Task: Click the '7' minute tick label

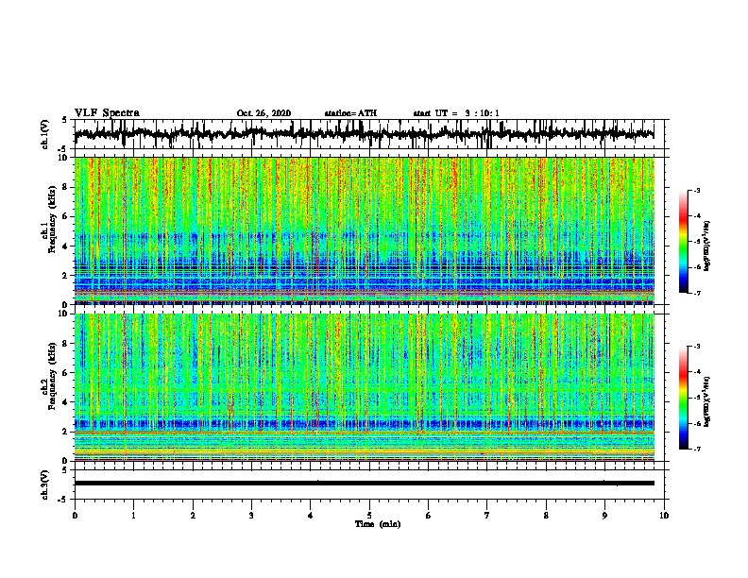Action: click(487, 516)
